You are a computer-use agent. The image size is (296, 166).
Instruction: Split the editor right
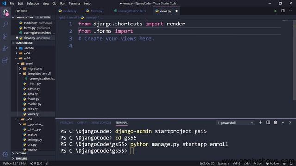(283, 11)
